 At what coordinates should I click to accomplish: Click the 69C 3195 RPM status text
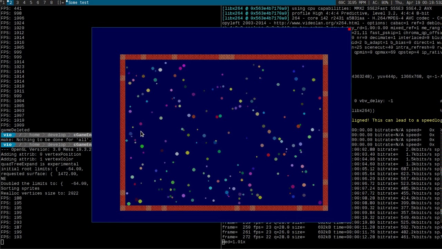point(352,2)
